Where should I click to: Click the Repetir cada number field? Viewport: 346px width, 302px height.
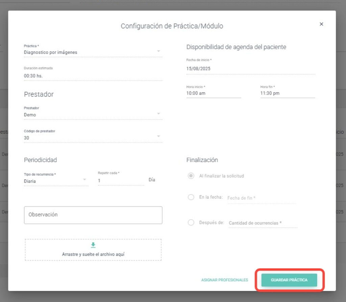(x=121, y=181)
